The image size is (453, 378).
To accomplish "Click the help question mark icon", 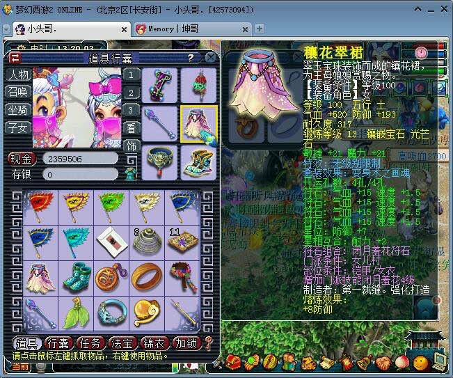I will [190, 58].
